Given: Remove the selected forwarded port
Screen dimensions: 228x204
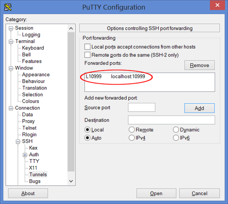Looking at the screenshot, I should pos(199,65).
